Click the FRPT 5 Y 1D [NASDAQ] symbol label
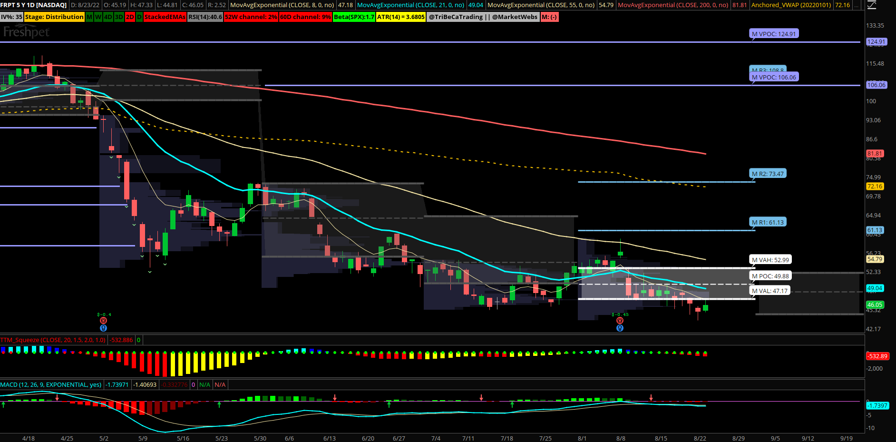 [x=33, y=5]
